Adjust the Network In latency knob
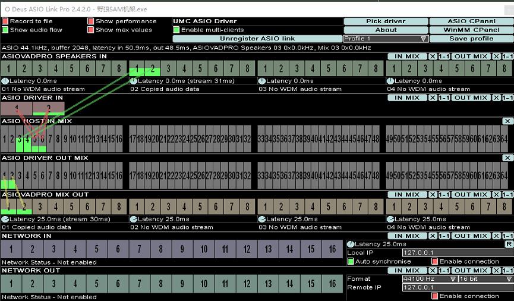514x301 pixels. click(351, 244)
